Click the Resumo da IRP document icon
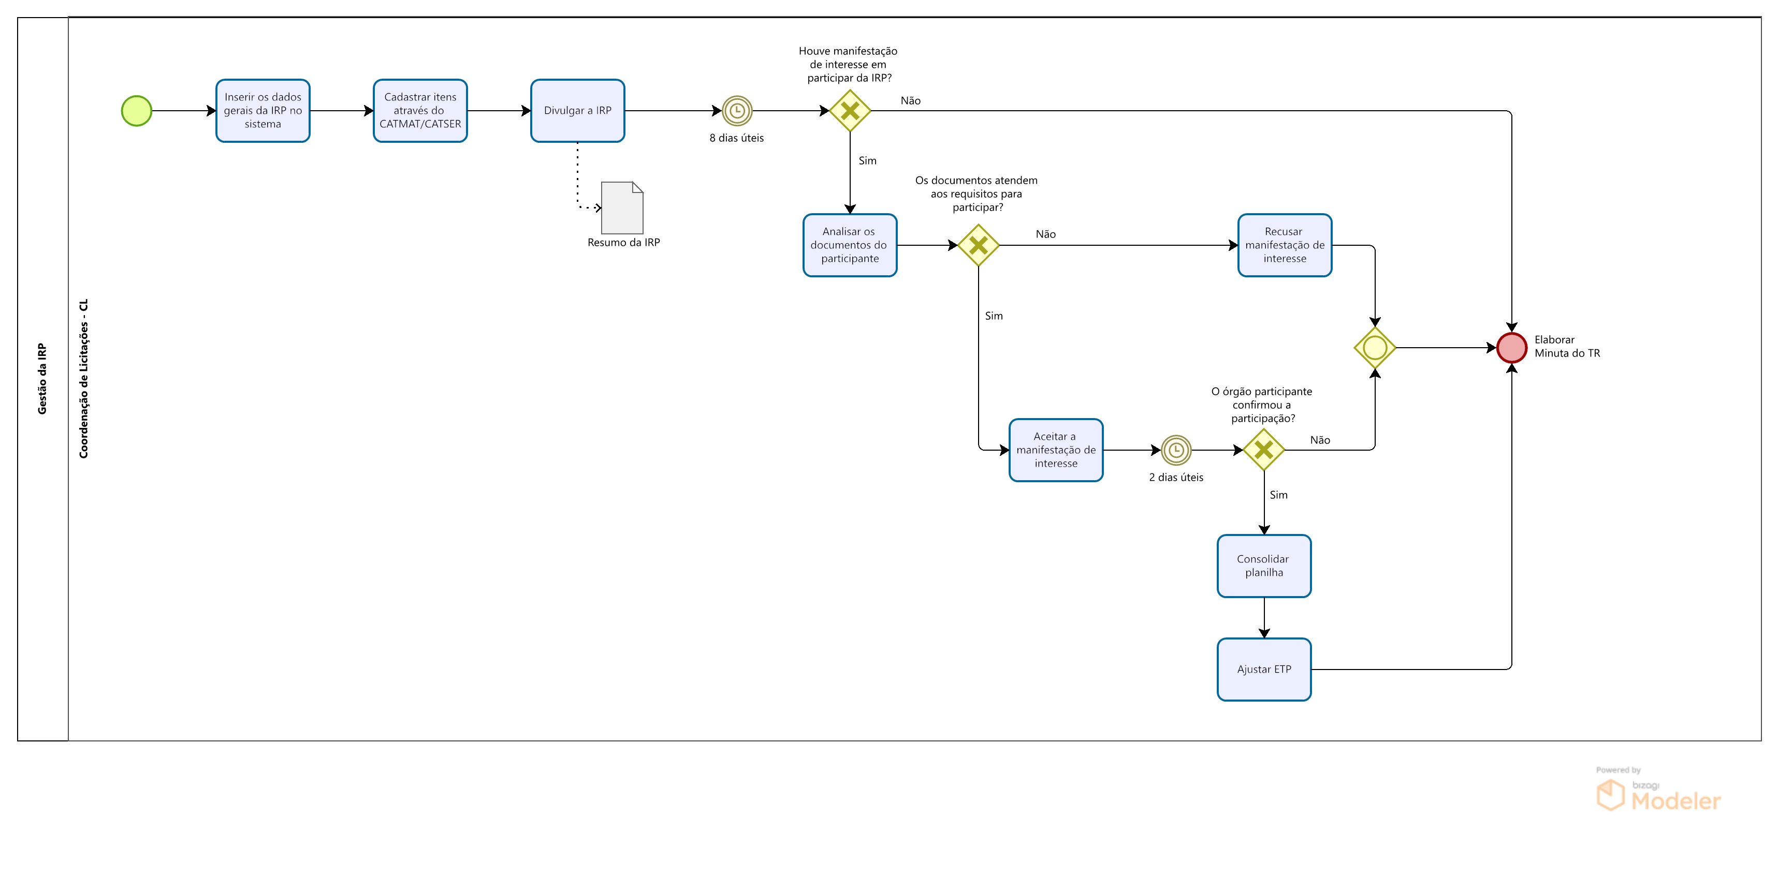Viewport: 1778px width, 892px height. pos(622,209)
